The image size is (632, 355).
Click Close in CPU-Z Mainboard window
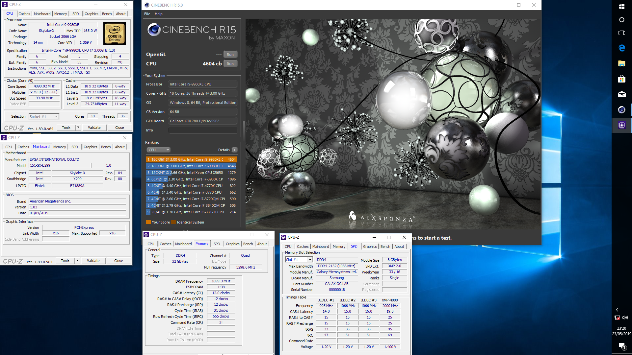pyautogui.click(x=118, y=261)
